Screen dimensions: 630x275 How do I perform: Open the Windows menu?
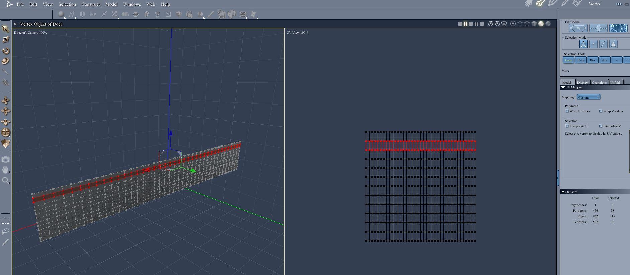pyautogui.click(x=132, y=4)
